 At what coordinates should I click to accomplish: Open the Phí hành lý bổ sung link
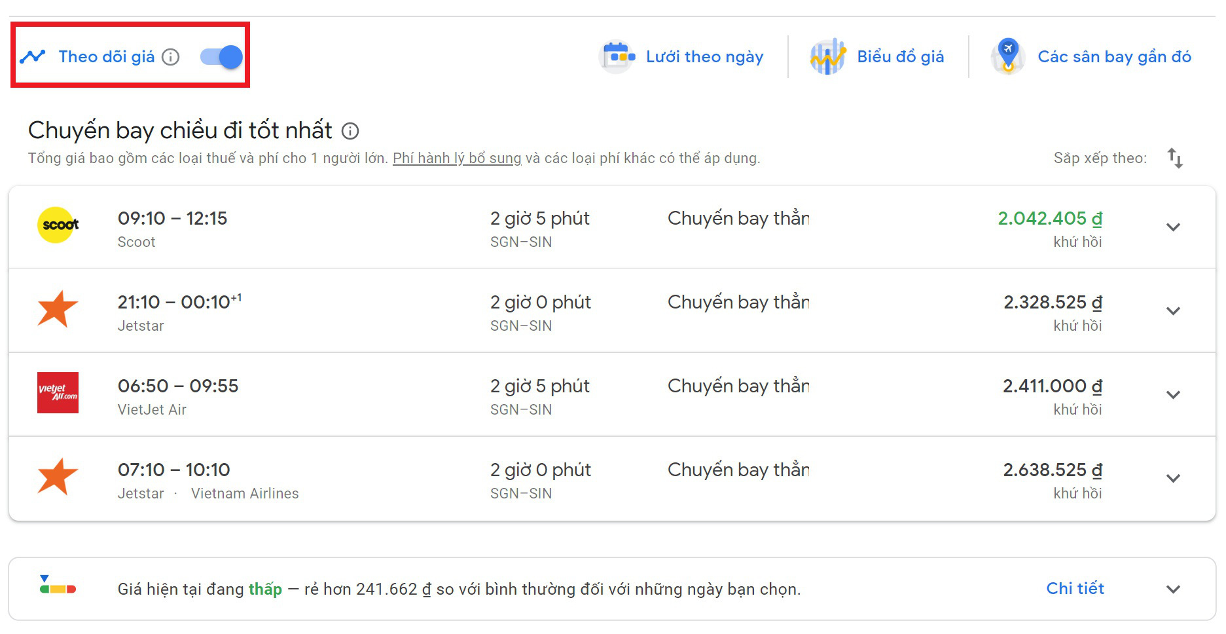click(x=457, y=158)
